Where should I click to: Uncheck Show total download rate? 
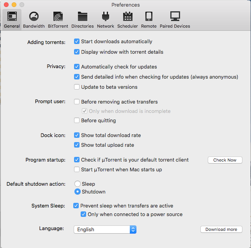click(77, 135)
